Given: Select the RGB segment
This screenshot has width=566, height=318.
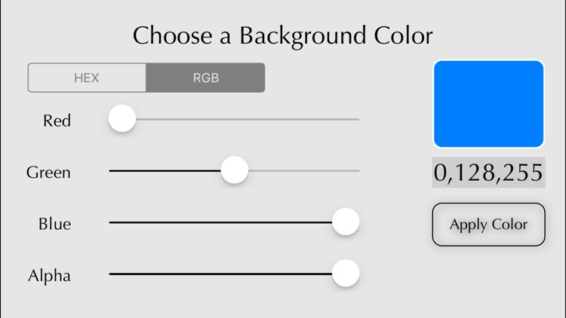Looking at the screenshot, I should [205, 78].
